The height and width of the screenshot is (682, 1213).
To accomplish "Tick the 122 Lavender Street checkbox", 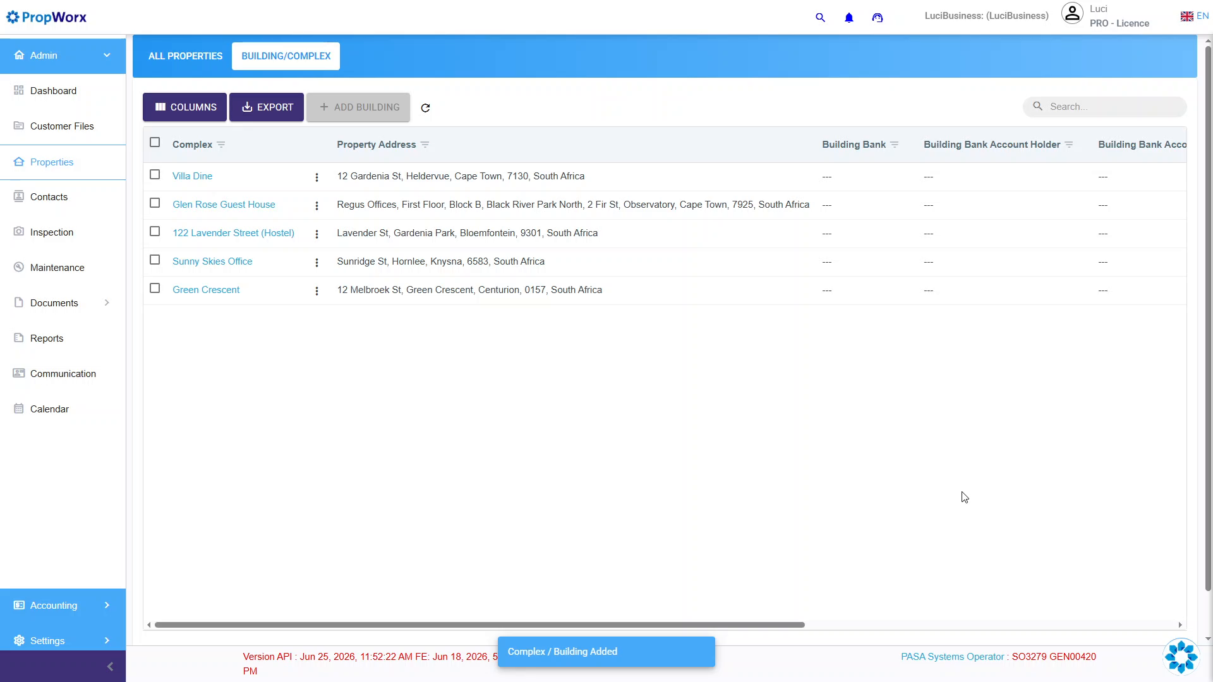I will pos(155,232).
